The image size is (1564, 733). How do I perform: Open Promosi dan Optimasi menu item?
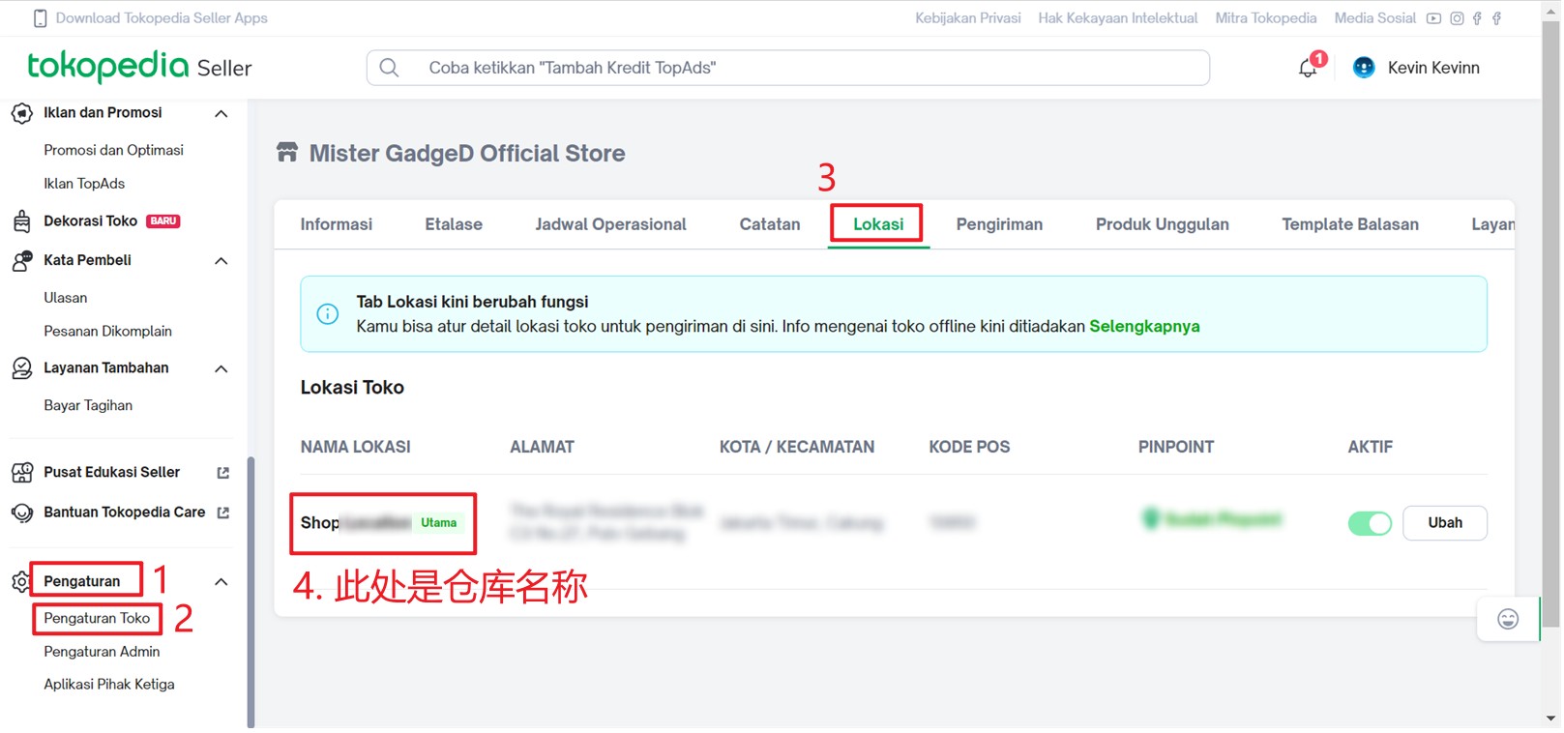point(113,150)
